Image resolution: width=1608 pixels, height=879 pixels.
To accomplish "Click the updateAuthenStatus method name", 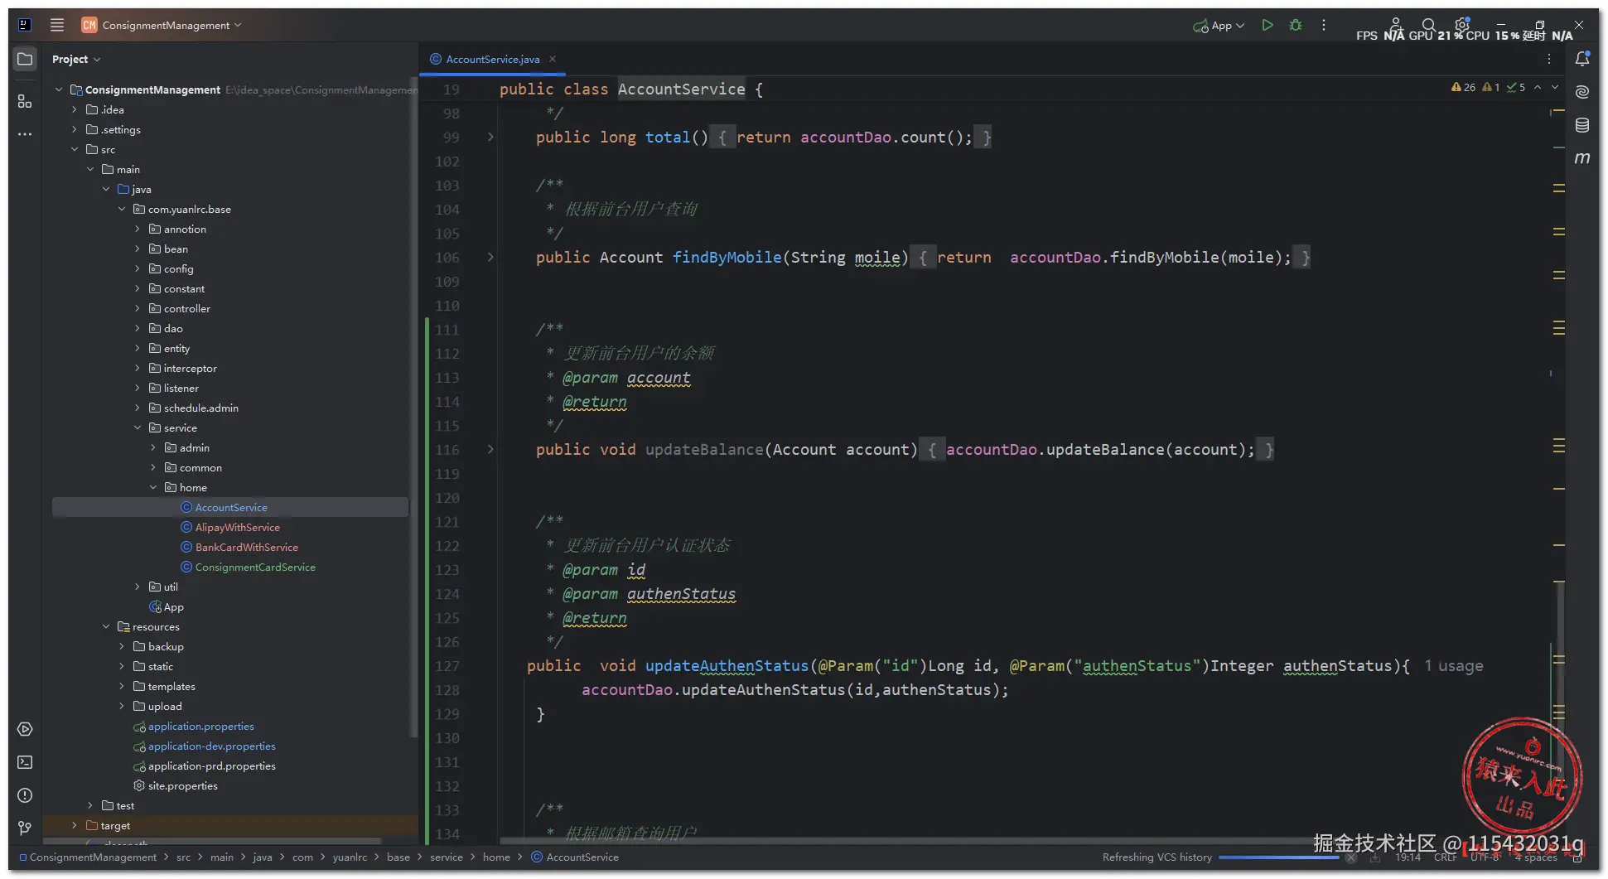I will click(x=727, y=666).
